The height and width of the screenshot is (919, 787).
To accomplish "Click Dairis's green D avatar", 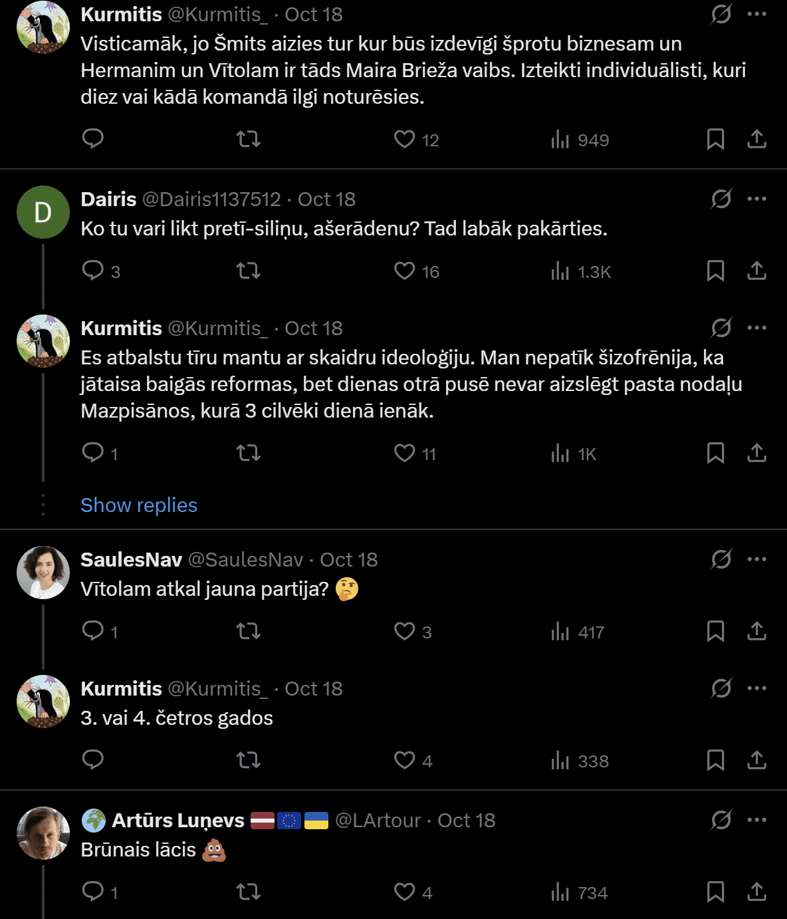I will (x=43, y=212).
